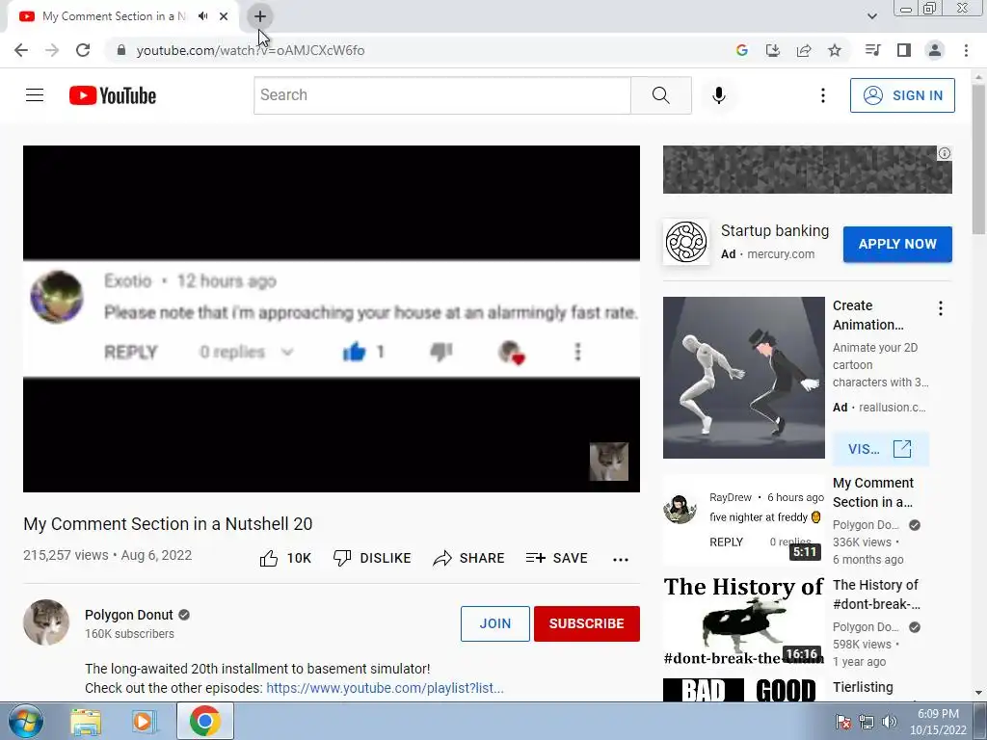This screenshot has height=740, width=987.
Task: Click the install/download page icon
Action: (x=773, y=50)
